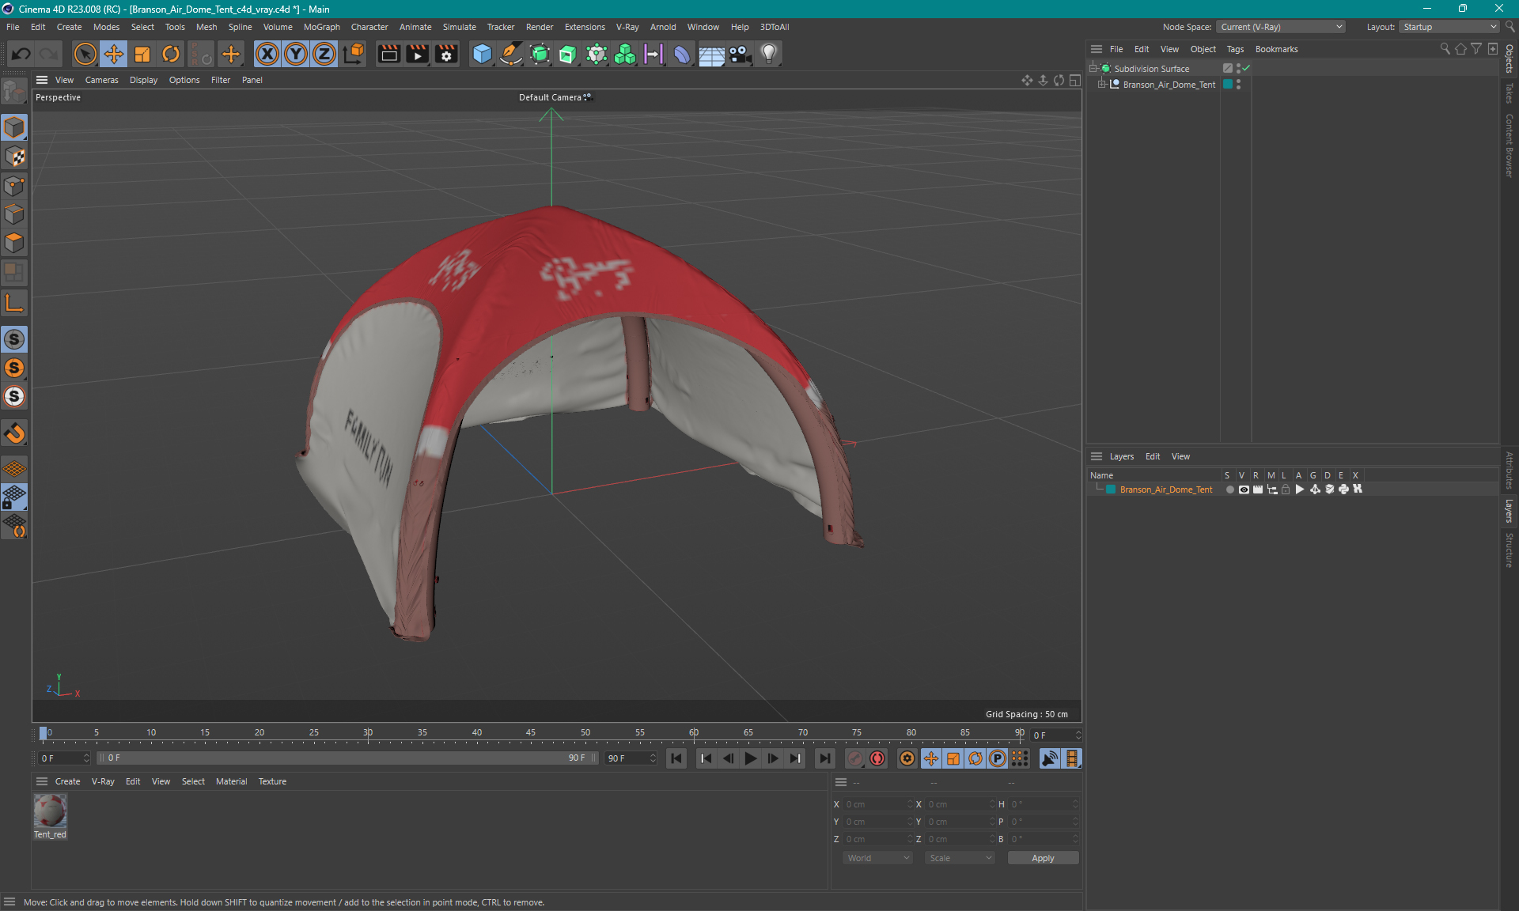Select the Rotate tool
1519x911 pixels.
tap(171, 54)
